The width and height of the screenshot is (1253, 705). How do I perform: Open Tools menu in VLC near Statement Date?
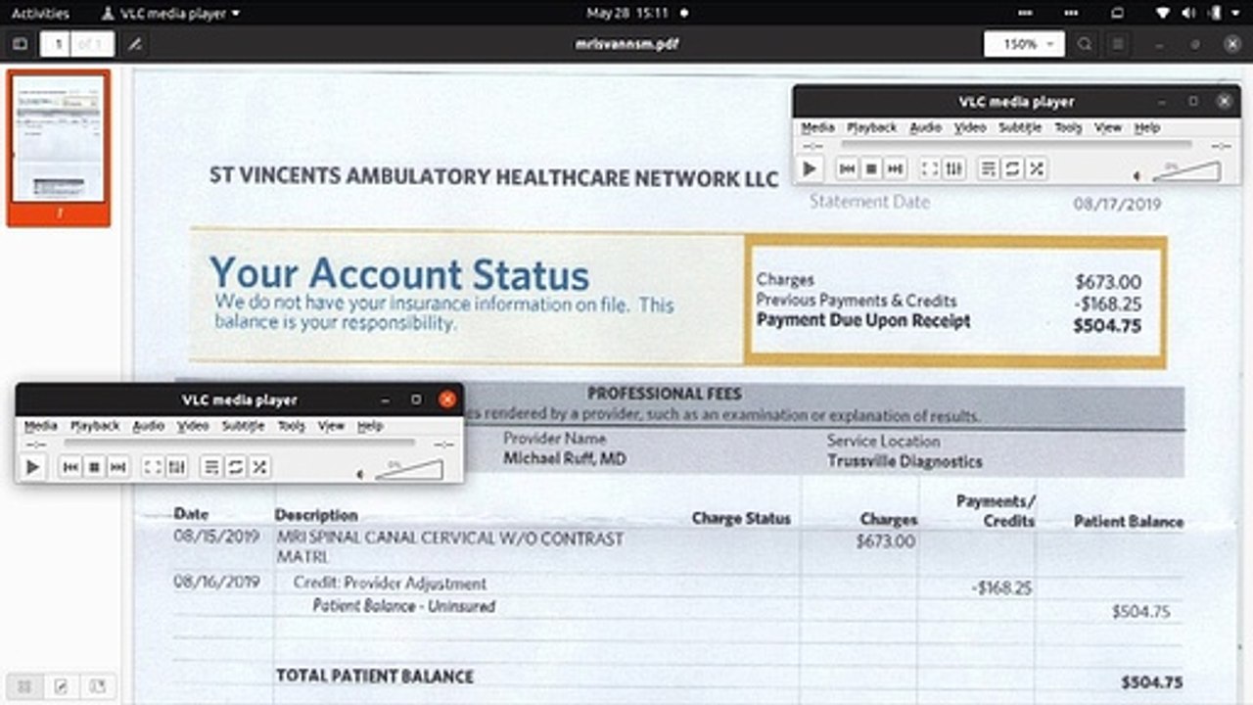click(1068, 127)
